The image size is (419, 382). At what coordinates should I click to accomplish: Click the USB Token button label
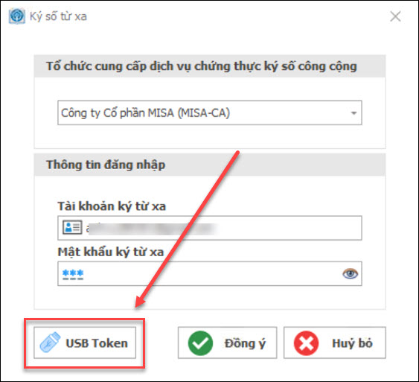coord(97,343)
